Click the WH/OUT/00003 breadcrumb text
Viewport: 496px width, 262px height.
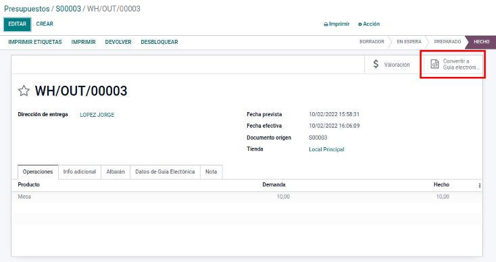(114, 9)
